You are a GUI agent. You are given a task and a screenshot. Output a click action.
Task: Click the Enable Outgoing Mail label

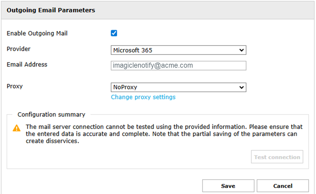click(37, 34)
